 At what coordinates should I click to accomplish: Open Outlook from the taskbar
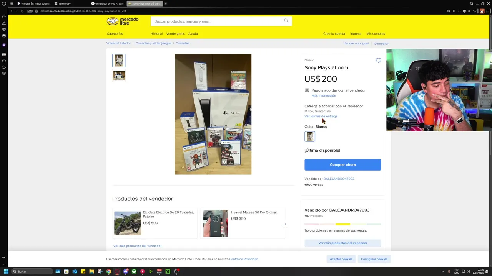[x=75, y=271]
